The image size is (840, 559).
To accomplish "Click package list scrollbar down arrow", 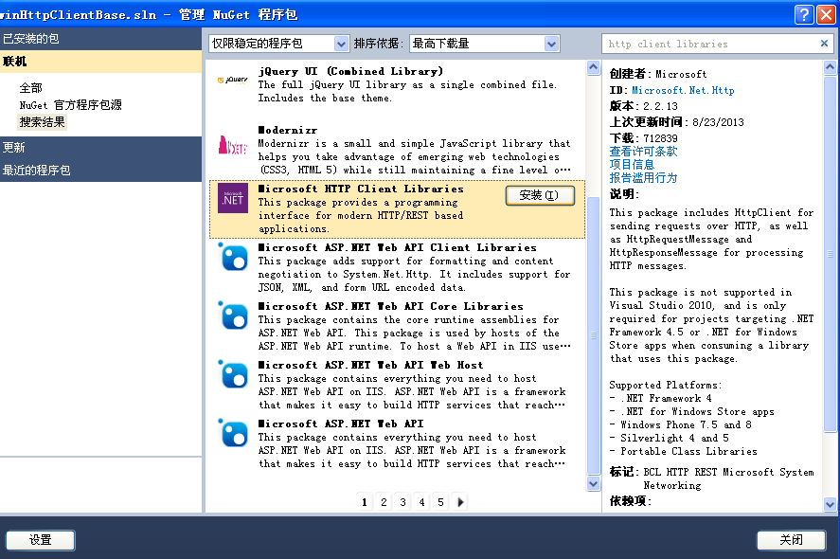I will click(x=593, y=483).
